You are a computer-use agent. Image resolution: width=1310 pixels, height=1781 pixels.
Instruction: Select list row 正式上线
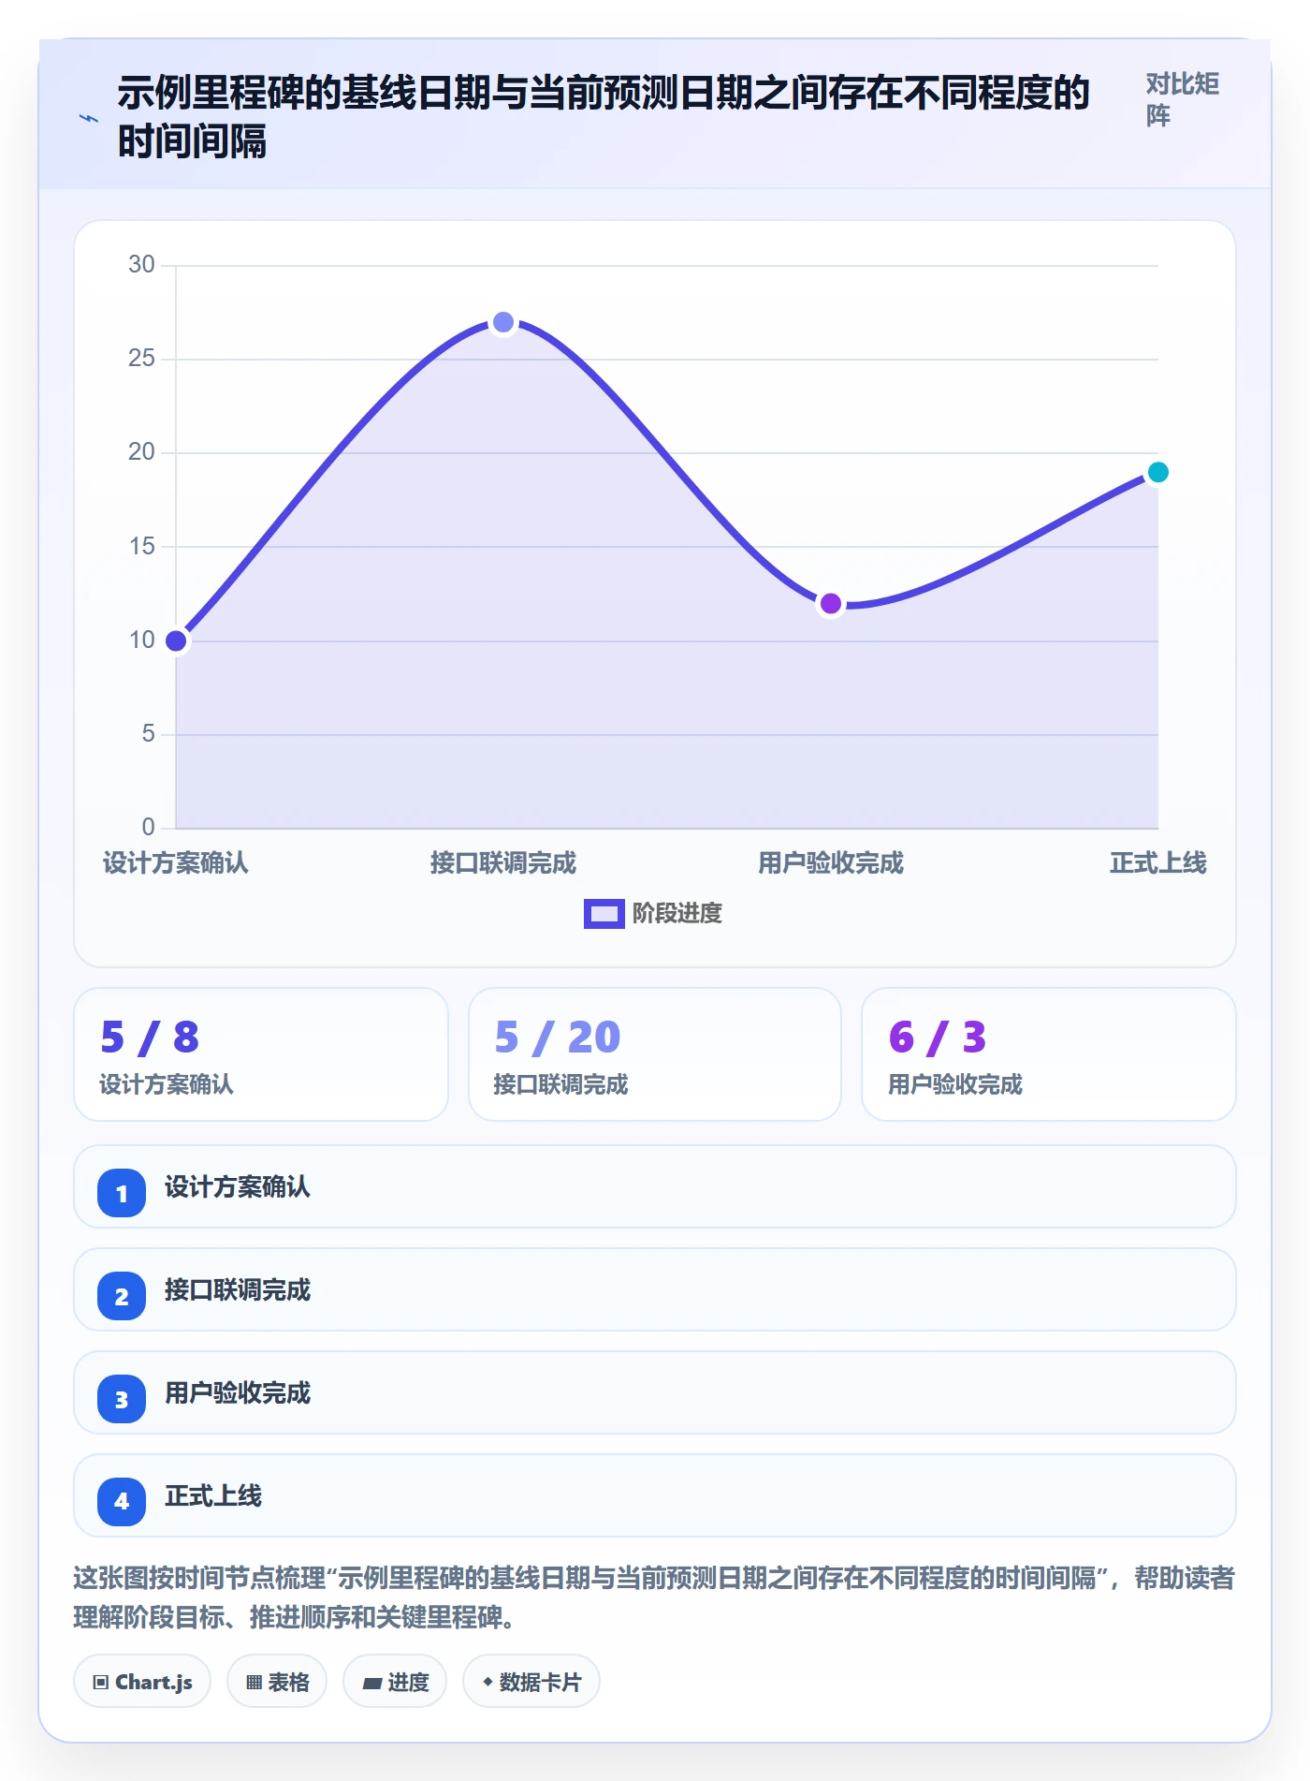[x=655, y=1495]
